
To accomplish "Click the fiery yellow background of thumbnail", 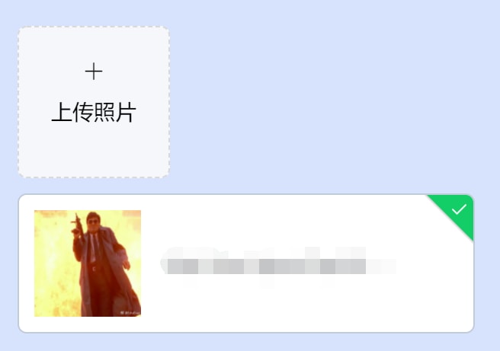I will [x=53, y=271].
